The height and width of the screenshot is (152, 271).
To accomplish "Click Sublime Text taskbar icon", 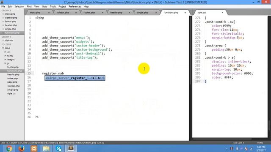I will point(71,148).
